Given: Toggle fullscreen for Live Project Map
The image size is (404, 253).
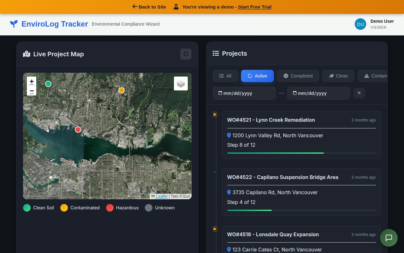Looking at the screenshot, I should pos(186,54).
